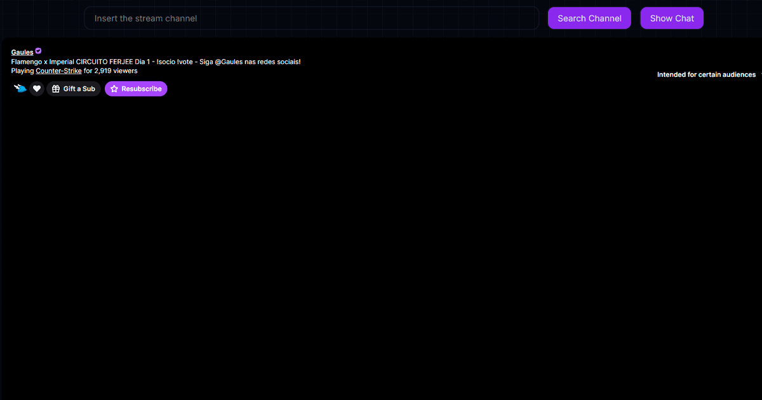Click the 2,919 viewers count text
Viewport: 762px width, 400px height.
(117, 71)
